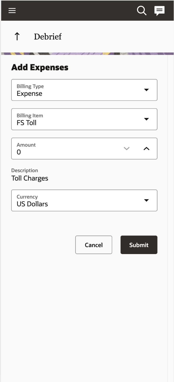
Task: Click the Debrief page title
Action: coord(48,37)
